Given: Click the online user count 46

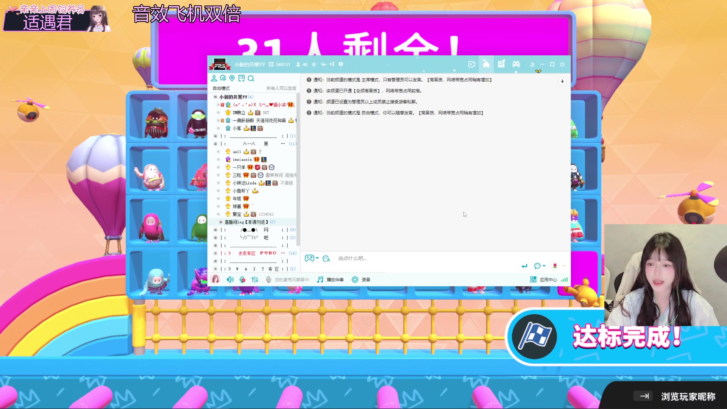Looking at the screenshot, I should [302, 64].
